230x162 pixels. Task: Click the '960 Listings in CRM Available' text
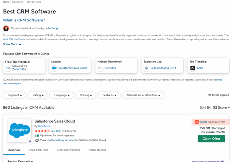tap(29, 108)
